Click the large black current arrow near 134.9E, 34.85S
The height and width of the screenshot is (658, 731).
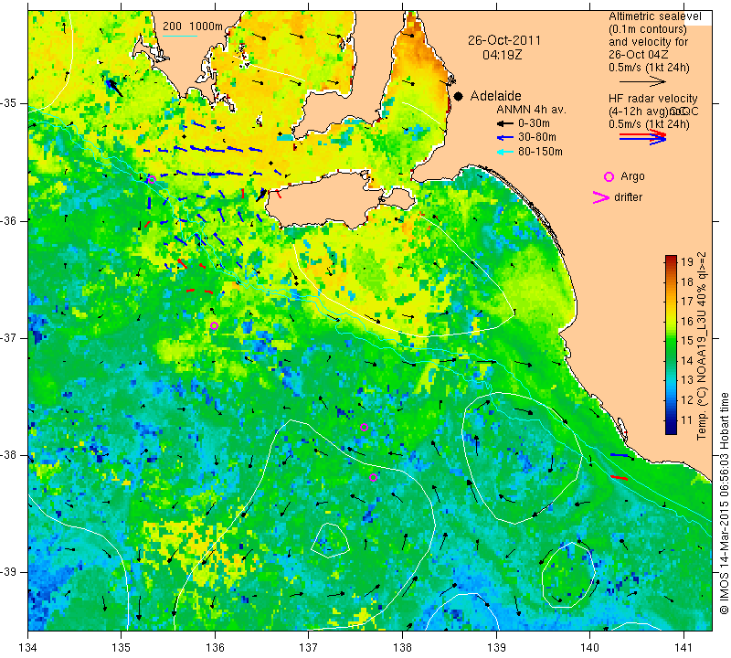click(114, 87)
